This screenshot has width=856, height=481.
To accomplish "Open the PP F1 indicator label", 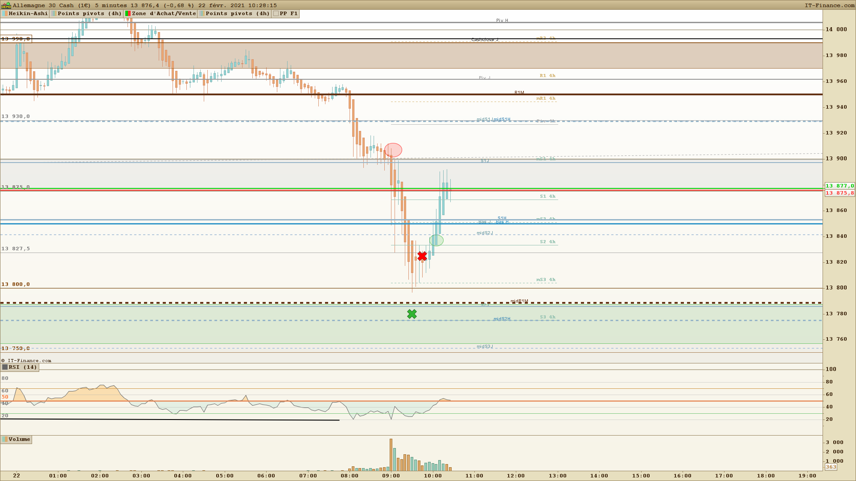I will [x=288, y=13].
